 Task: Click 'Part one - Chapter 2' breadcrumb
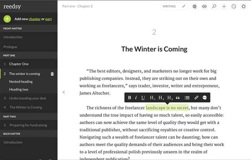point(78,6)
